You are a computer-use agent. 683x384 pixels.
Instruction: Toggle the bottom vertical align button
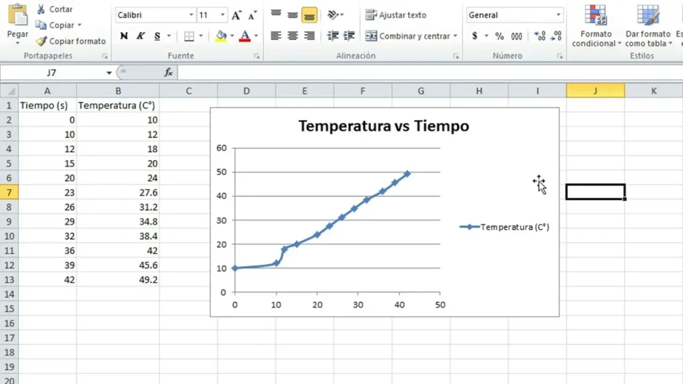point(309,15)
